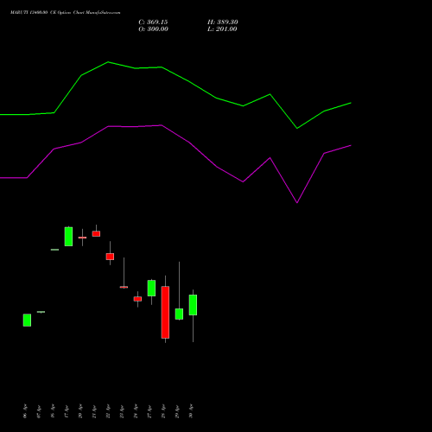Click the 21 Apr date axis label
This screenshot has width=432, height=432.
(94, 411)
